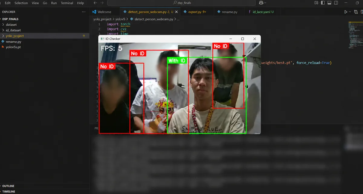Click yolo_project in breadcrumb
The height and width of the screenshot is (194, 363).
coord(102,19)
